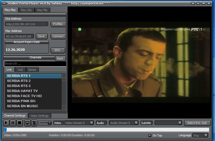215x141 pixels.
Task: Focus the Mac Address input field
Action: (19, 36)
